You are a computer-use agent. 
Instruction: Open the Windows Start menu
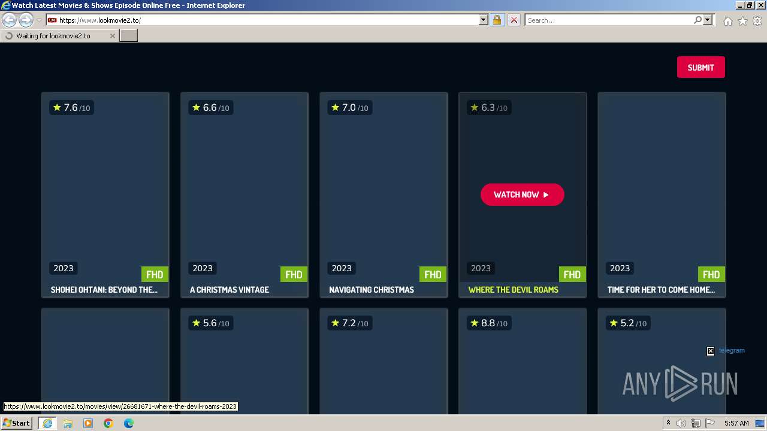16,423
